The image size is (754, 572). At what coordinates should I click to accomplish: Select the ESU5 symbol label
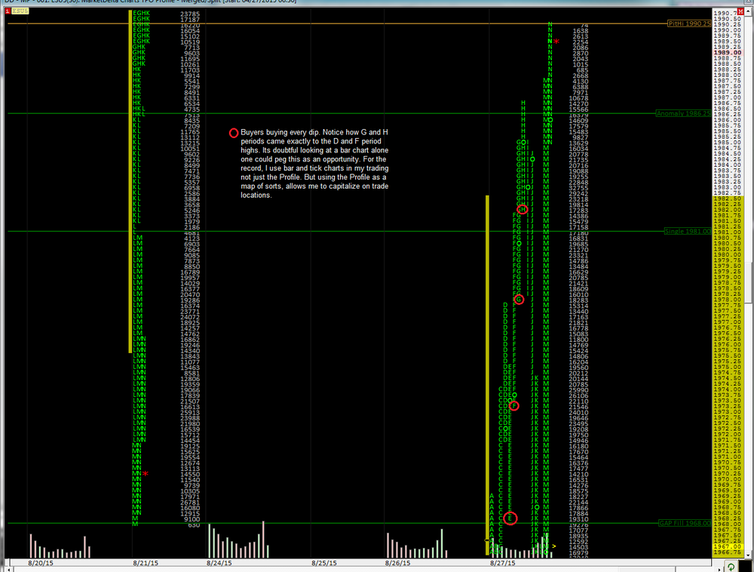tap(20, 11)
